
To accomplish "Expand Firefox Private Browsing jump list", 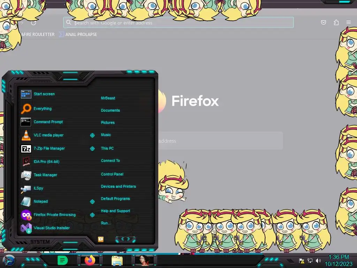I will coord(92,215).
